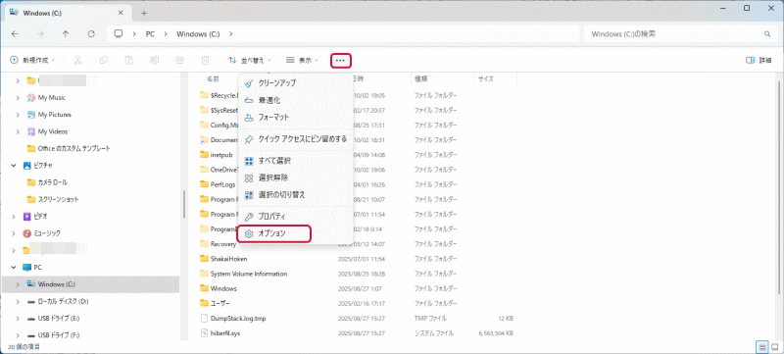Go back with the left arrow
The image size is (784, 354).
[x=15, y=34]
